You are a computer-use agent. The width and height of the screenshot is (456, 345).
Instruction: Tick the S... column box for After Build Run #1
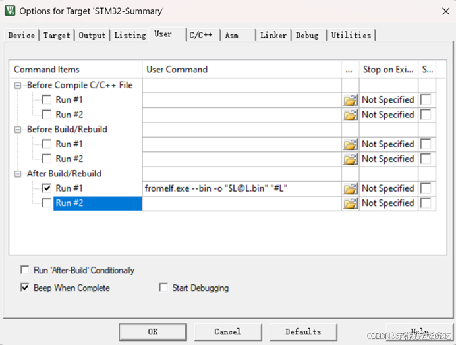point(426,188)
